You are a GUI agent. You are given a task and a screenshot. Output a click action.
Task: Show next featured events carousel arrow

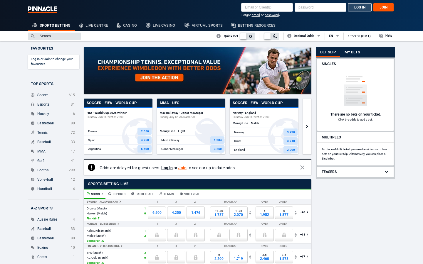point(307,126)
